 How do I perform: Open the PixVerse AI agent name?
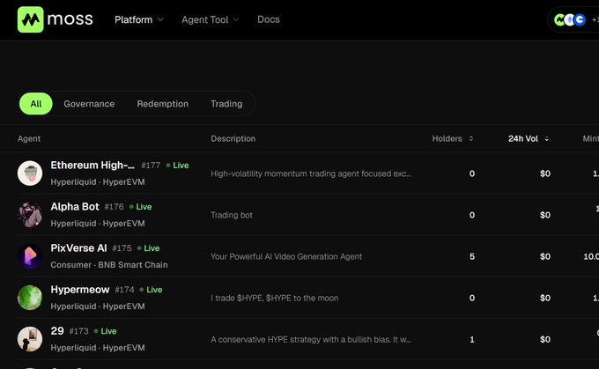pos(78,248)
